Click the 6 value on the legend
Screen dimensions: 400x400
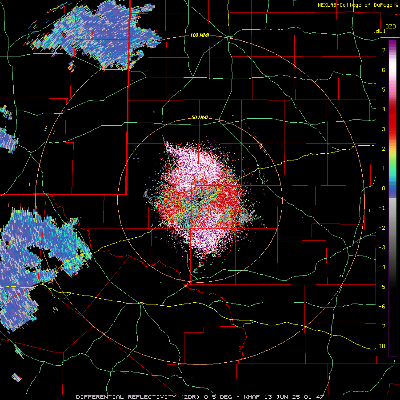click(384, 70)
